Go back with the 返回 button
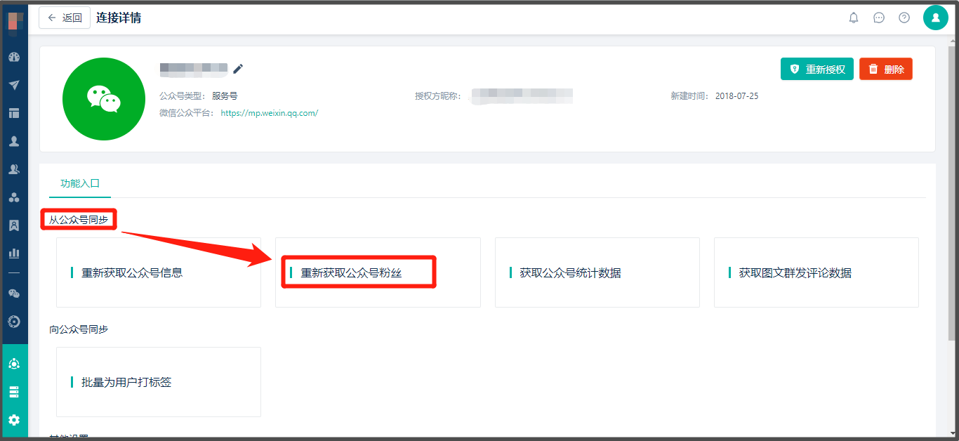Image resolution: width=959 pixels, height=441 pixels. tap(65, 18)
